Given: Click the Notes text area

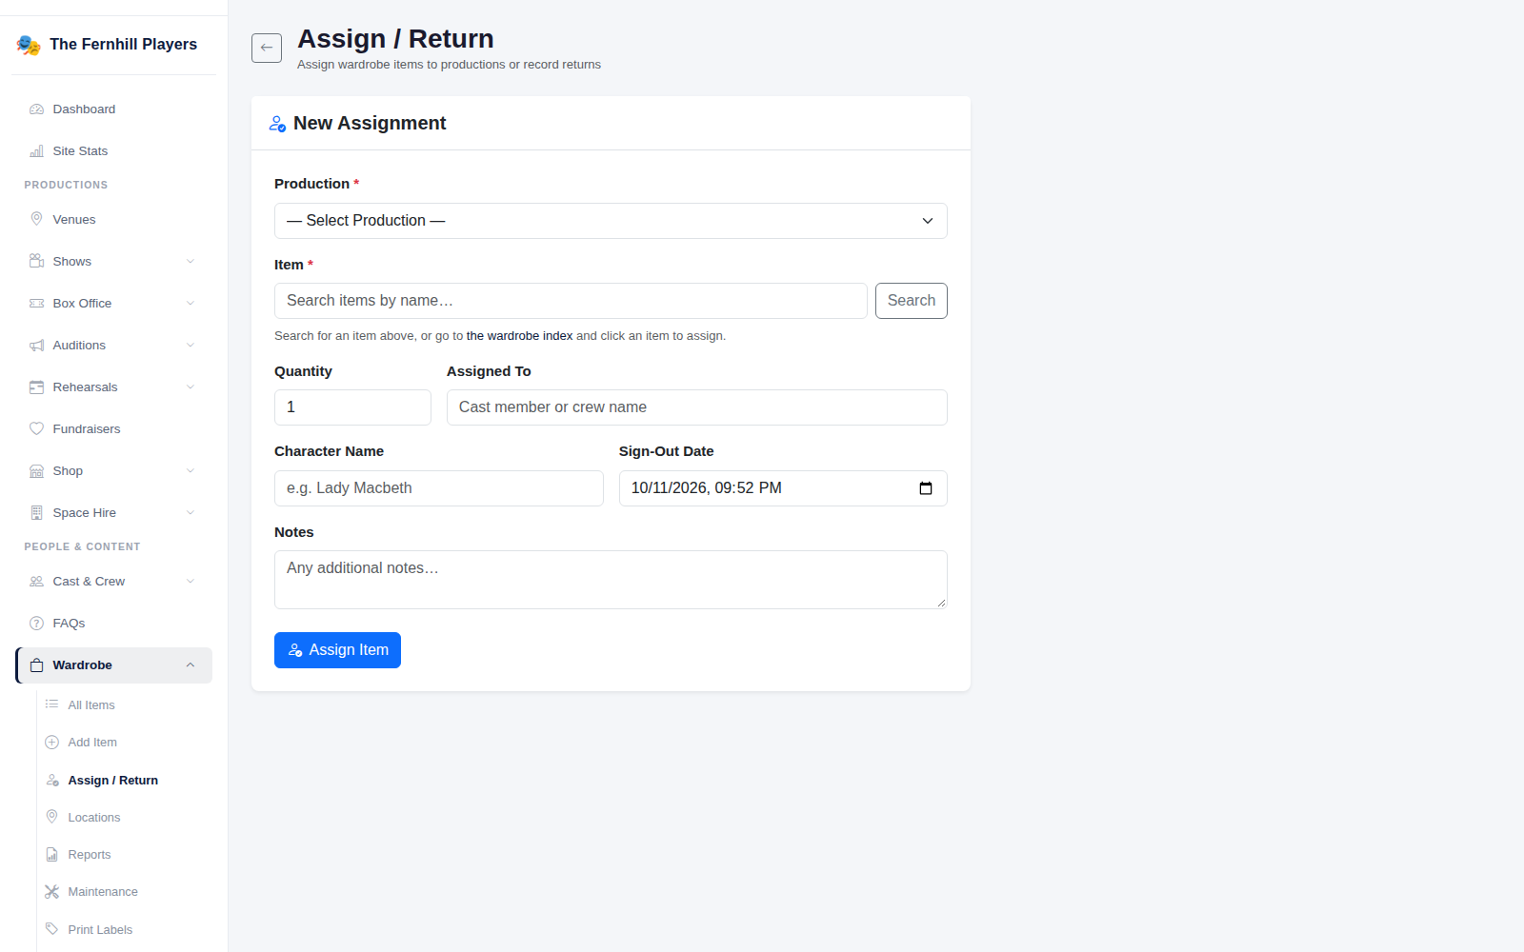Looking at the screenshot, I should coord(611,580).
